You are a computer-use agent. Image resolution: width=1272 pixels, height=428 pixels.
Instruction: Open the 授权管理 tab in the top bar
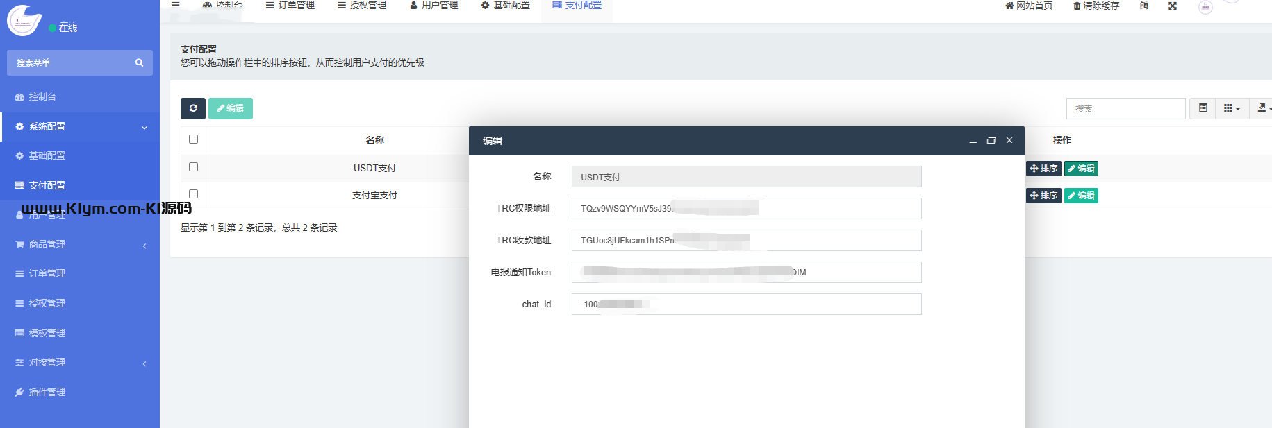pyautogui.click(x=362, y=6)
